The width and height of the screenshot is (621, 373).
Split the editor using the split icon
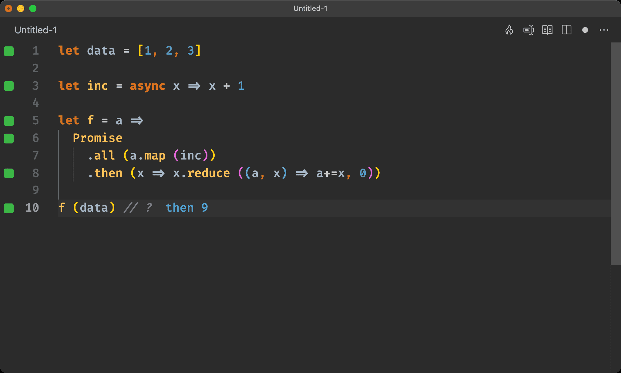(x=566, y=30)
